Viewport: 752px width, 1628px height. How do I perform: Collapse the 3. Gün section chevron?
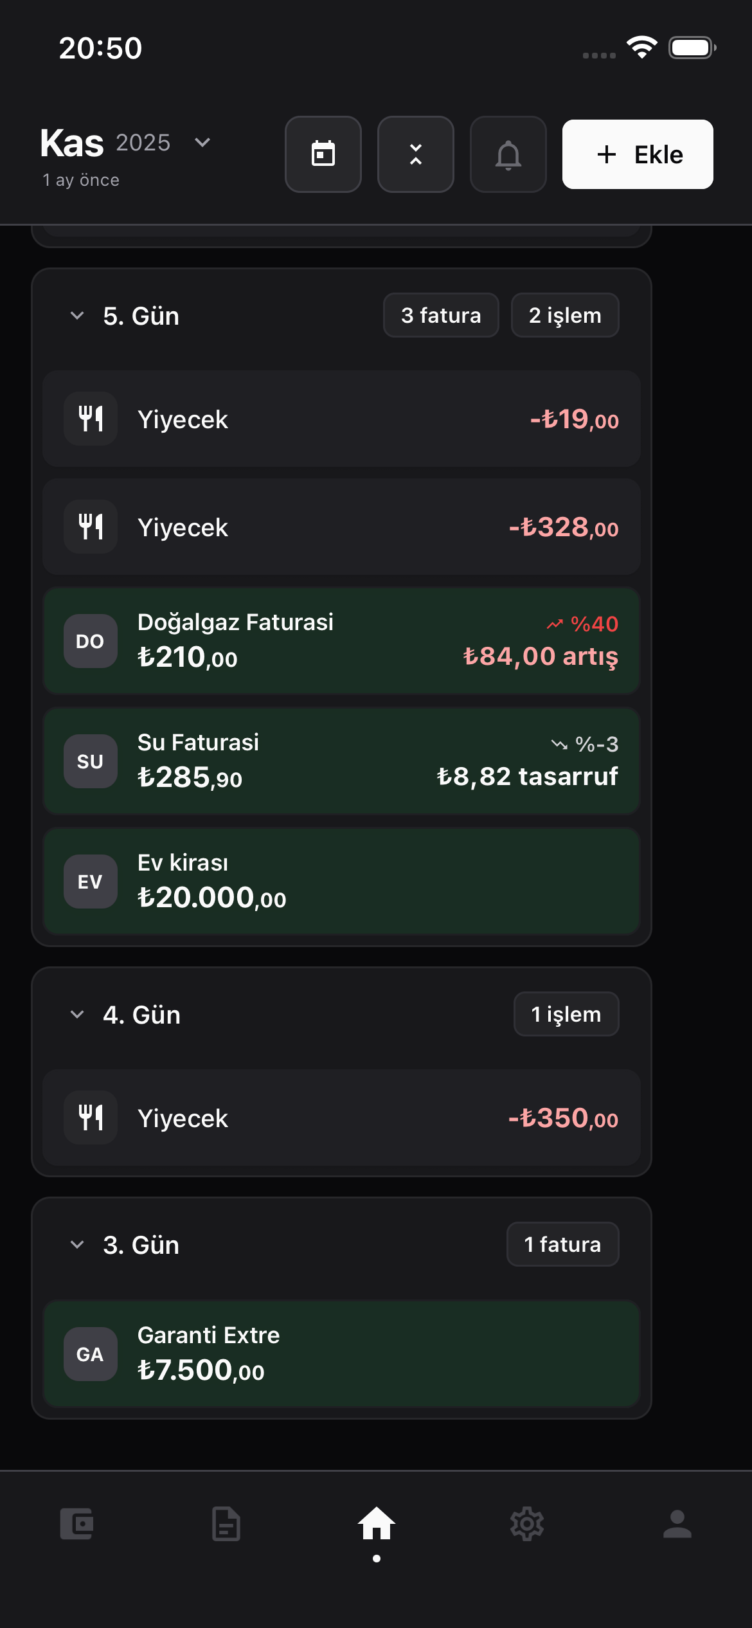click(77, 1245)
